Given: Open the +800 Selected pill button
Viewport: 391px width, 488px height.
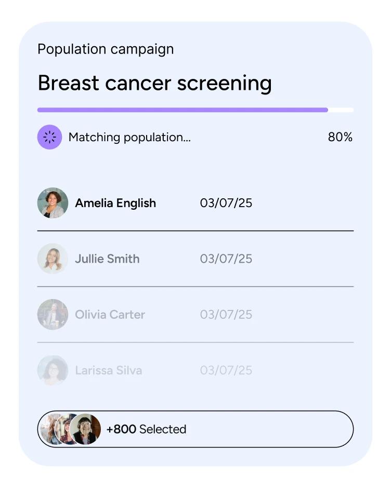Looking at the screenshot, I should (x=196, y=429).
